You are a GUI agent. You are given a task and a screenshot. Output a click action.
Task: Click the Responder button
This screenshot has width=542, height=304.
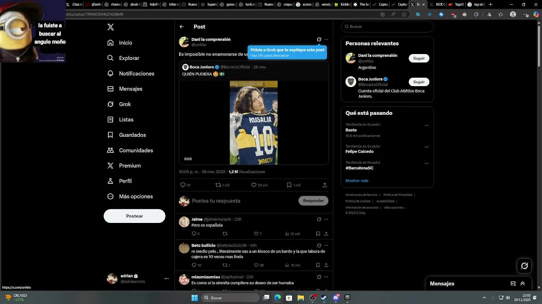[313, 201]
